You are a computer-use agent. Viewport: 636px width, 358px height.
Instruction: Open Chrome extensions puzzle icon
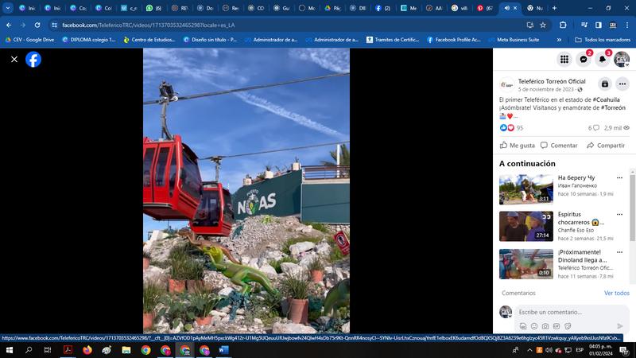[563, 25]
